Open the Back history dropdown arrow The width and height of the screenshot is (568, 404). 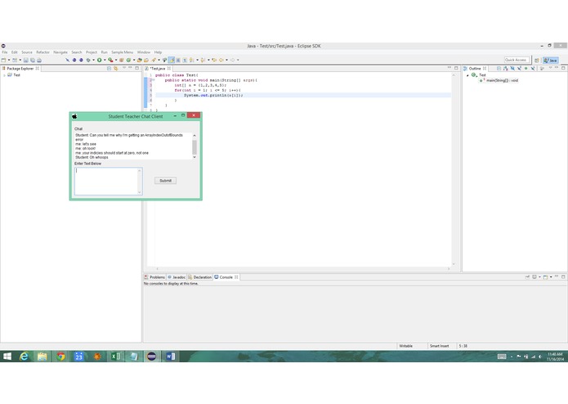[x=226, y=61]
